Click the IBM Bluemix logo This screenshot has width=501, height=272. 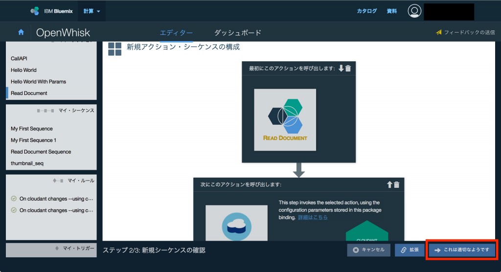(51, 11)
